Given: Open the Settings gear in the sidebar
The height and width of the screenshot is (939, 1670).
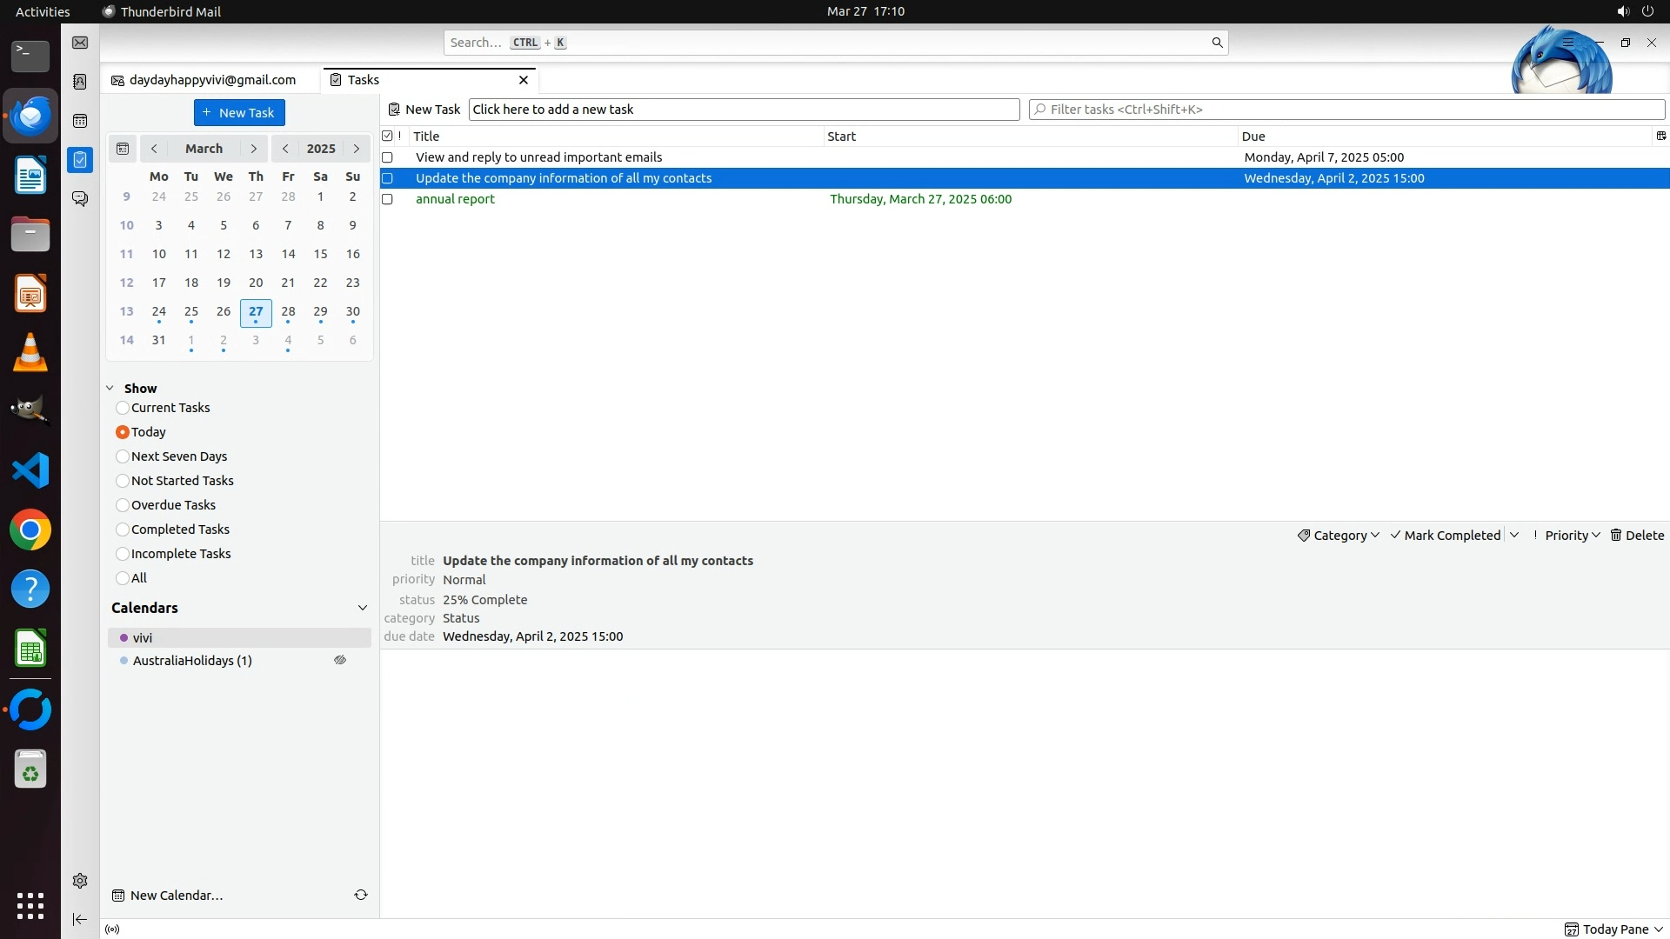Looking at the screenshot, I should point(80,881).
